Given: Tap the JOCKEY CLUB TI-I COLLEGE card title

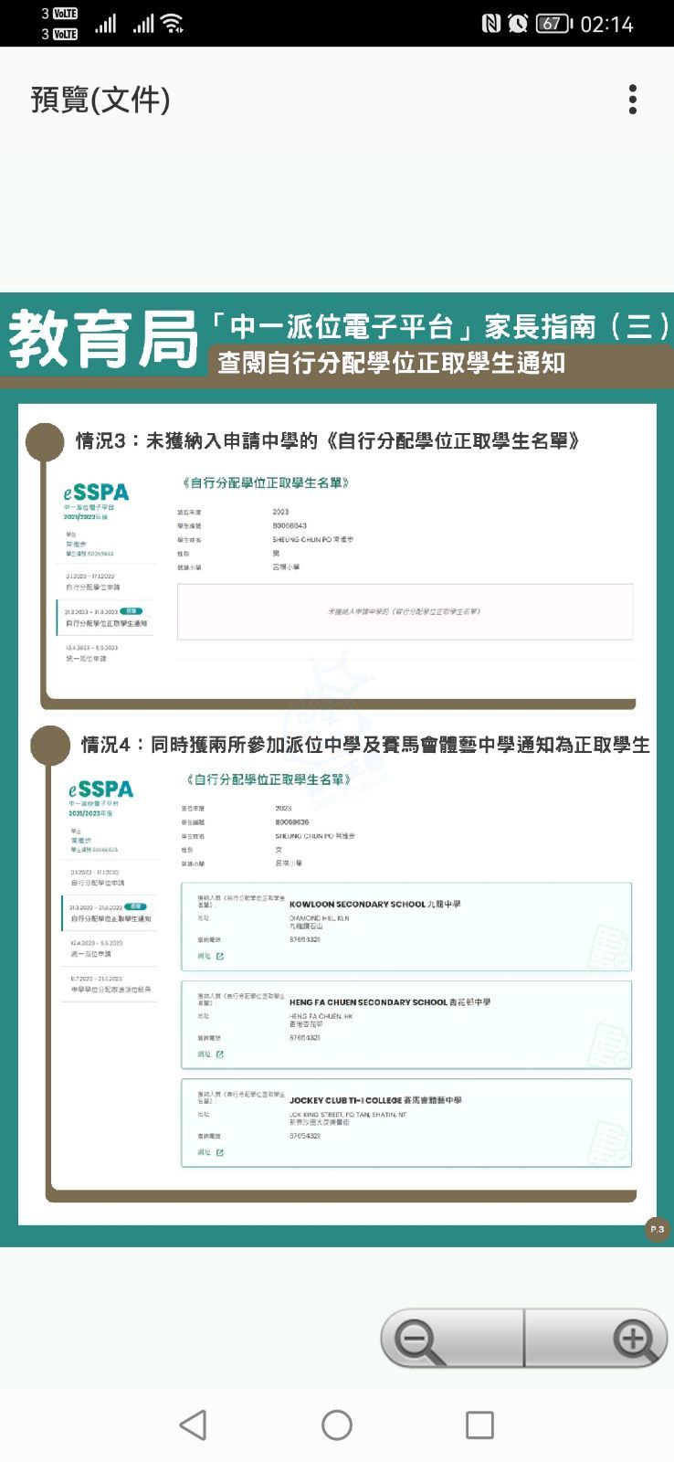Looking at the screenshot, I should [375, 1100].
